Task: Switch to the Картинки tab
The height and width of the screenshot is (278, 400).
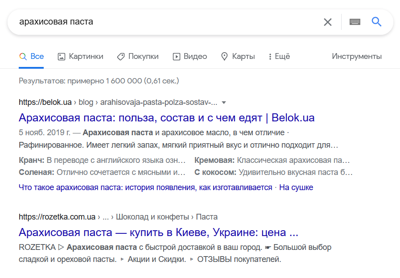Action: click(80, 56)
